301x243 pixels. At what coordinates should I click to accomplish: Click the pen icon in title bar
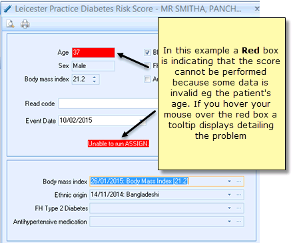[x=8, y=9]
